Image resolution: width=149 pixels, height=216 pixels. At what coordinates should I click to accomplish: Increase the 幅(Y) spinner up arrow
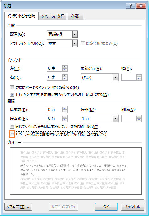tap(139, 76)
